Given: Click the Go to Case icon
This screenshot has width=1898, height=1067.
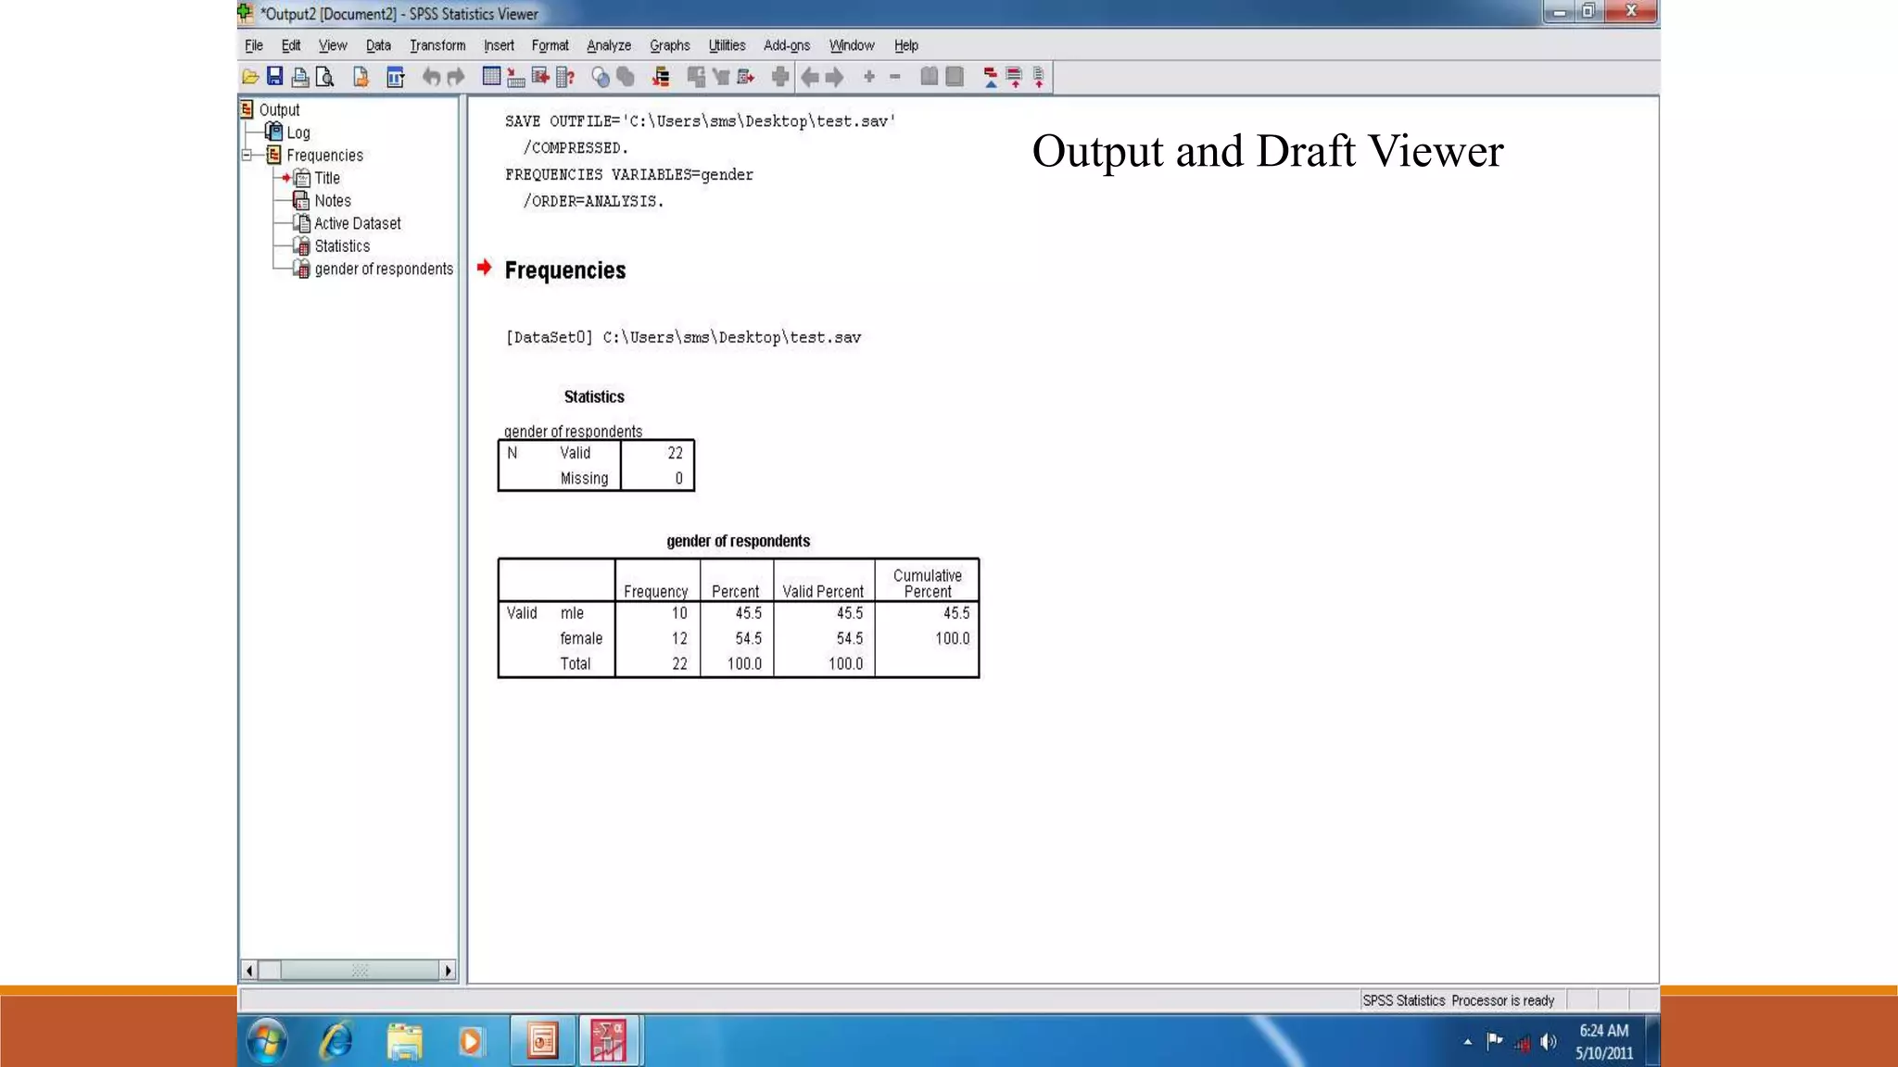Looking at the screenshot, I should (x=516, y=78).
